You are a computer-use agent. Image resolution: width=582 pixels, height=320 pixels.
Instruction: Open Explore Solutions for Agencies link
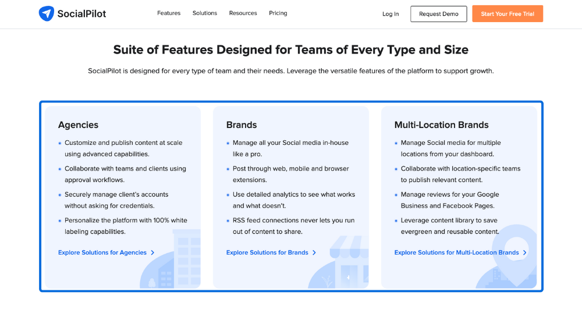pyautogui.click(x=102, y=253)
